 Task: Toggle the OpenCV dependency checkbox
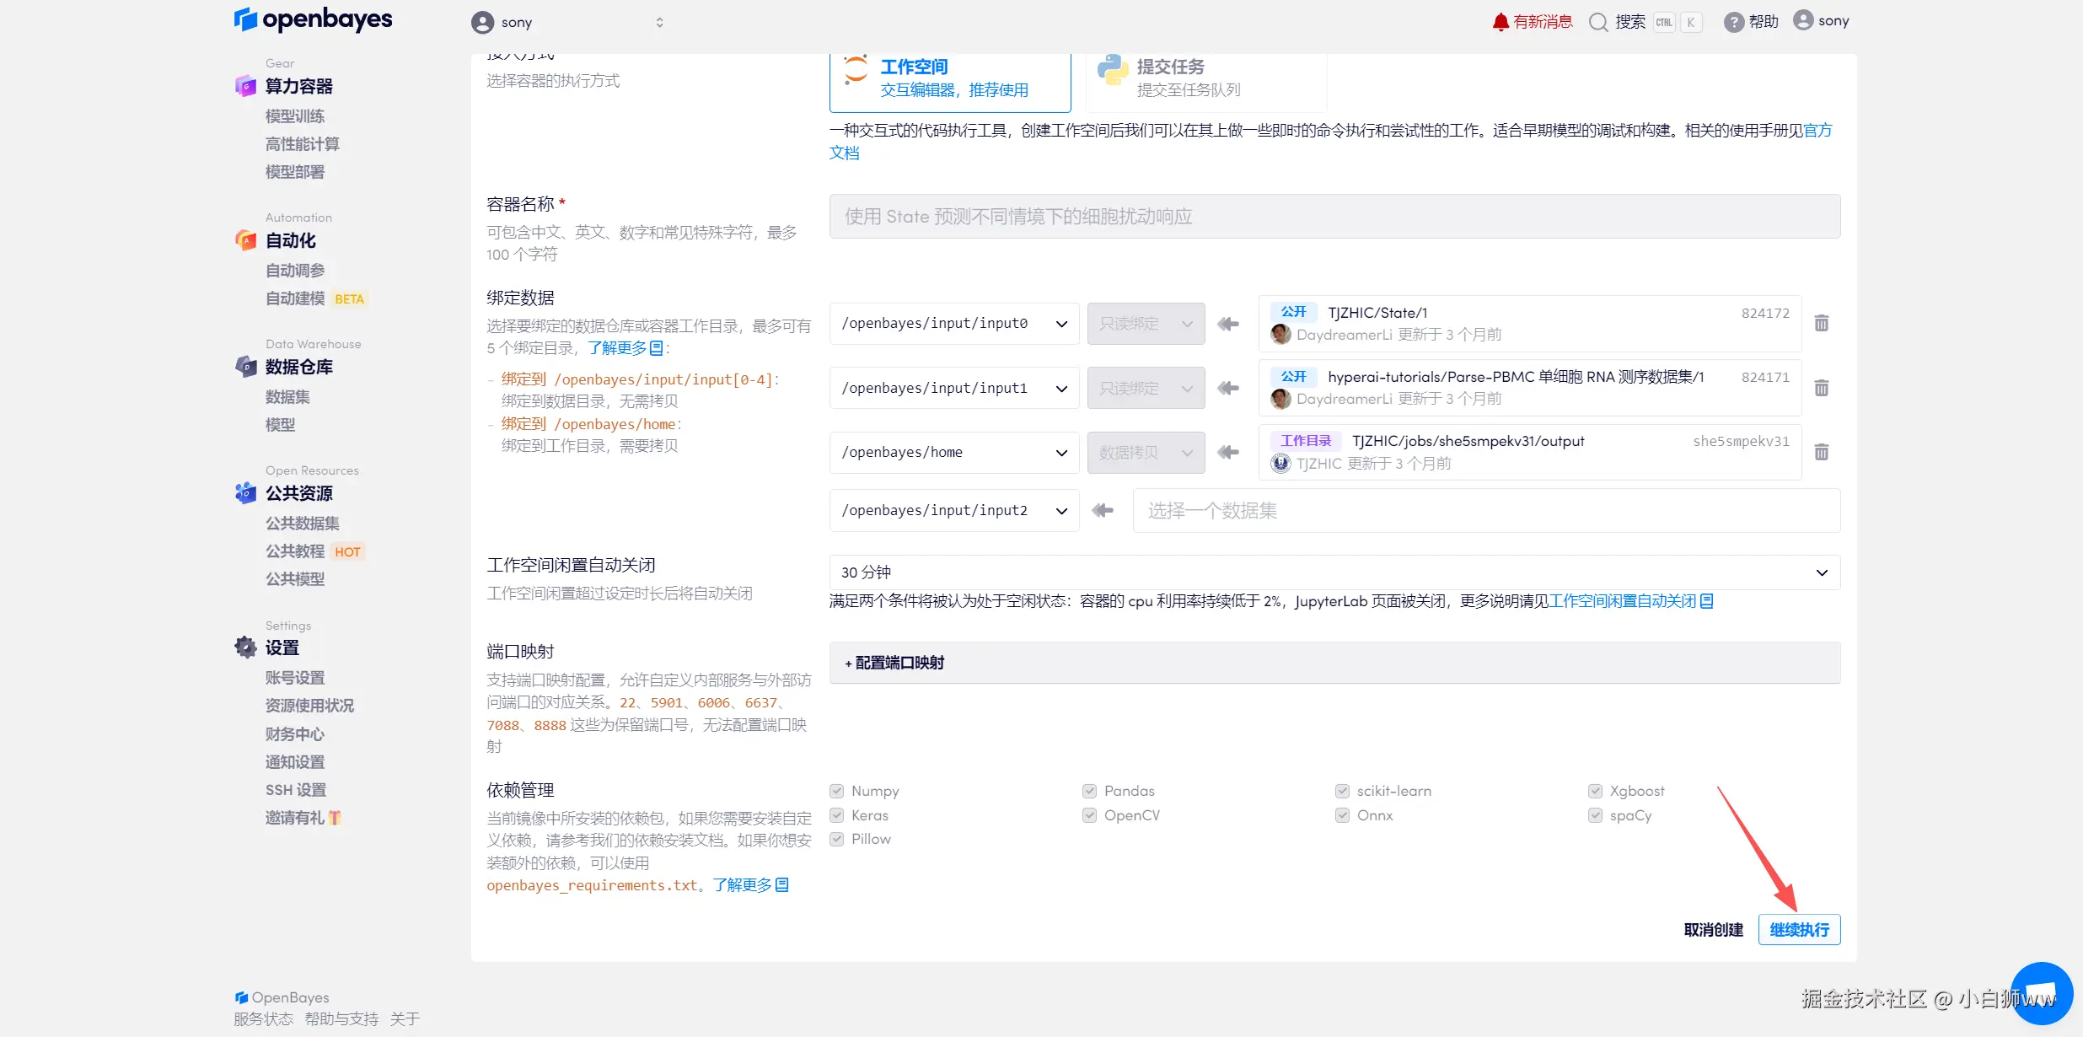coord(1090,815)
